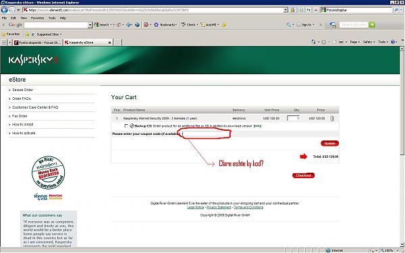Image resolution: width=405 pixels, height=253 pixels.
Task: Click the red Update button
Action: pos(329,143)
